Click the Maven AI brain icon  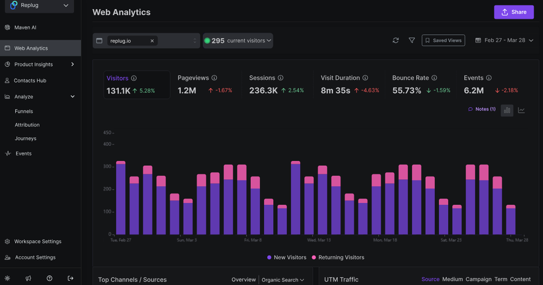[x=7, y=27]
